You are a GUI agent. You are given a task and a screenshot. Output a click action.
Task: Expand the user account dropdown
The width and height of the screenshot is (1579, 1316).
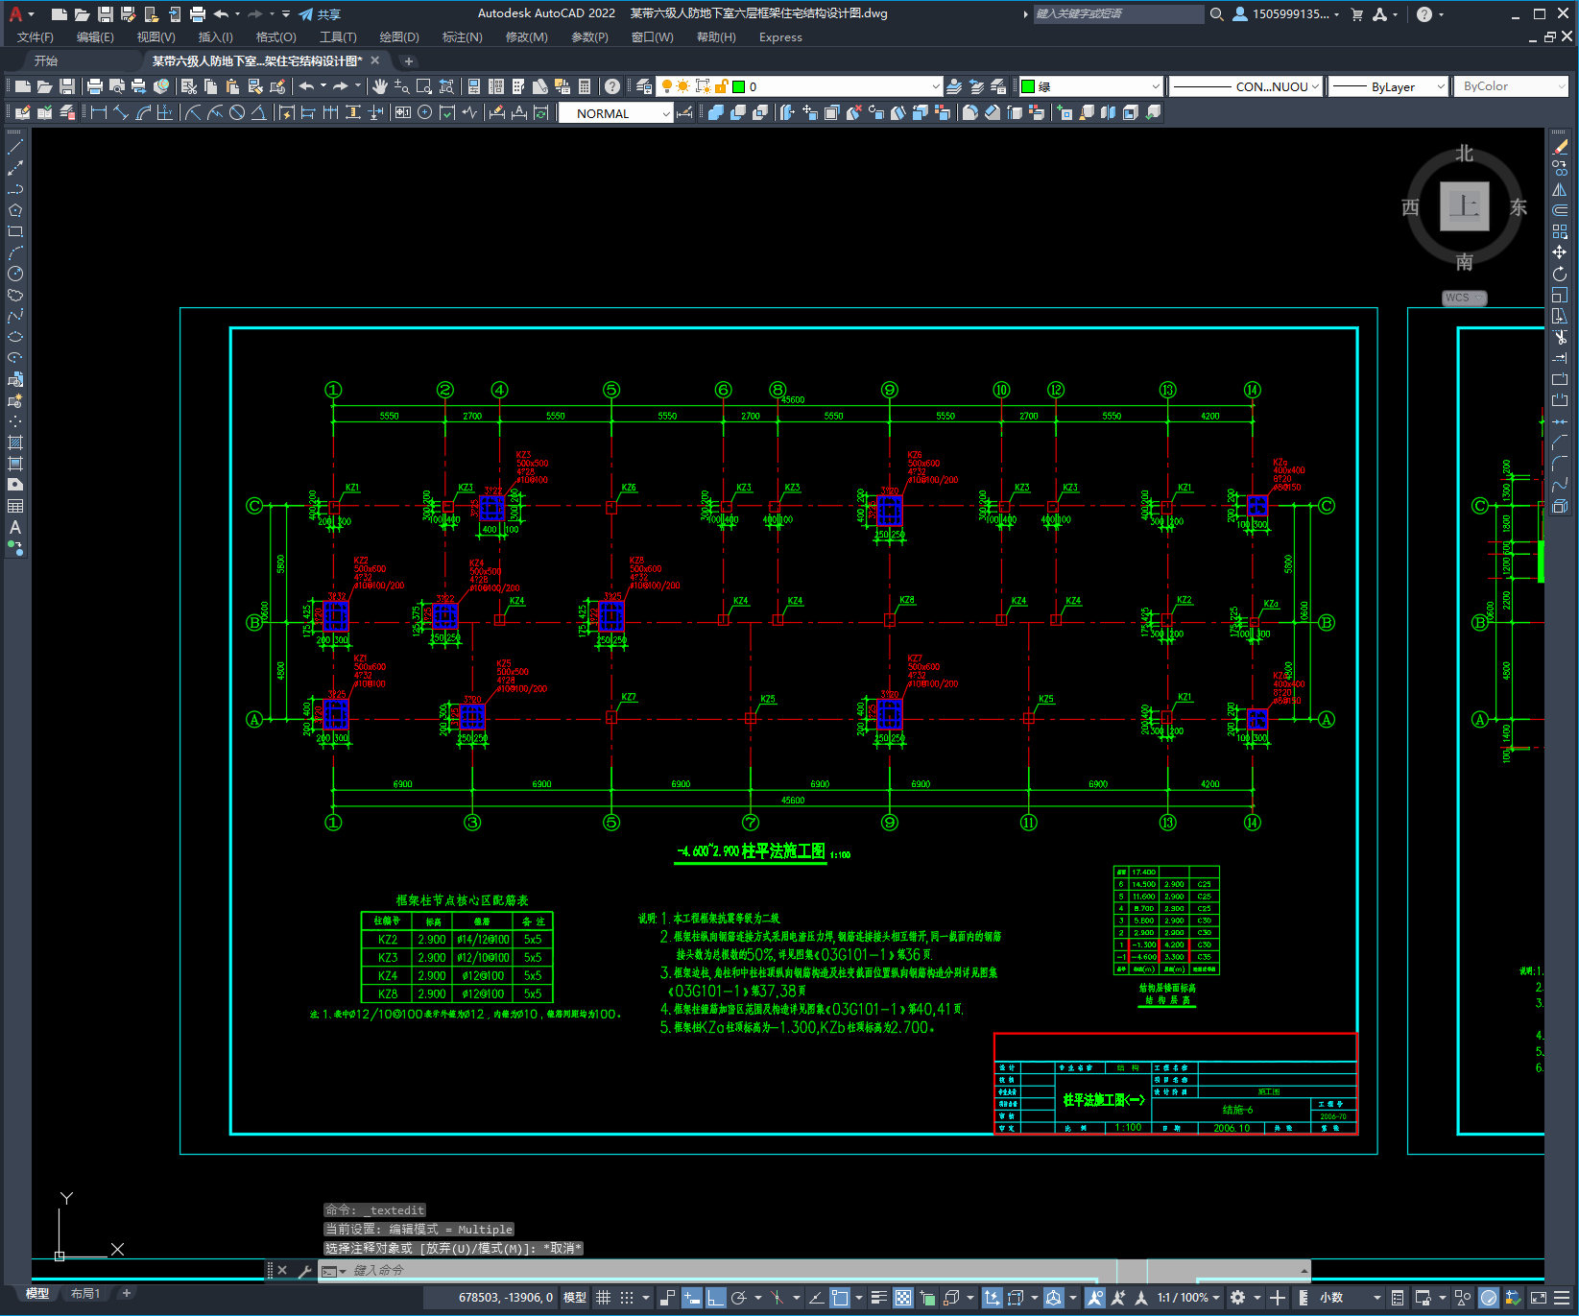1336,14
